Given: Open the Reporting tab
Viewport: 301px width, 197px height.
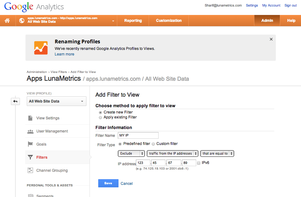Looking at the screenshot, I should click(133, 21).
